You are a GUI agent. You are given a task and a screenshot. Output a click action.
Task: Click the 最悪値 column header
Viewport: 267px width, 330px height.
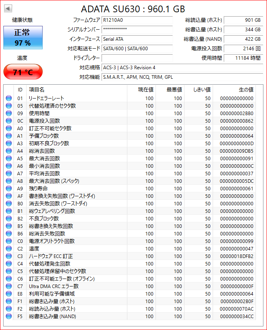tap(170, 90)
